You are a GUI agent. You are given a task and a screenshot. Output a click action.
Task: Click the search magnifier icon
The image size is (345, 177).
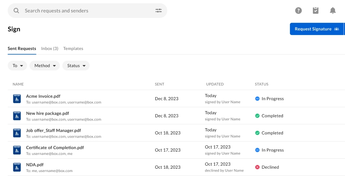16,11
